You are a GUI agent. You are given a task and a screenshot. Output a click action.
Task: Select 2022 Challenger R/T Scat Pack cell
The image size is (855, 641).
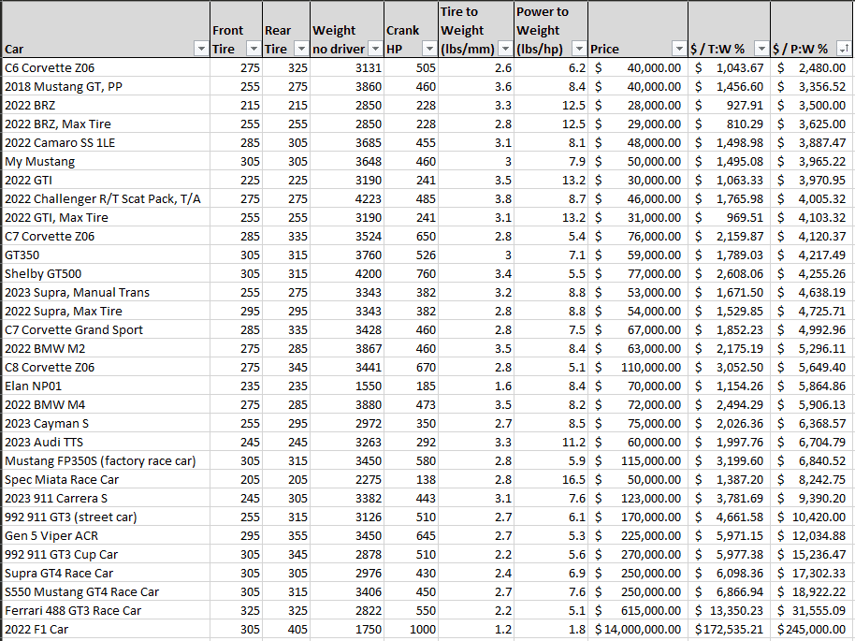(x=106, y=198)
